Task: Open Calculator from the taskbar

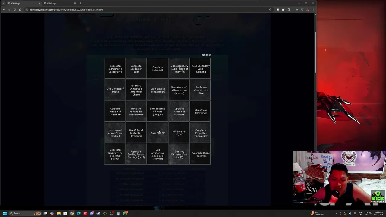Action: coord(118,213)
